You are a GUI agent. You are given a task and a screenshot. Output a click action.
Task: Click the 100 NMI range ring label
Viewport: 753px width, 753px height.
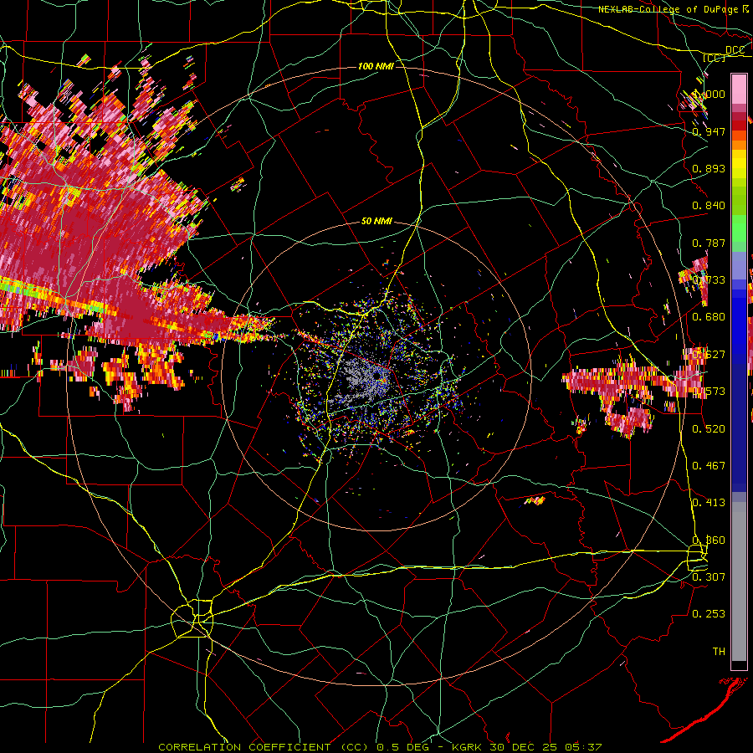tap(376, 66)
